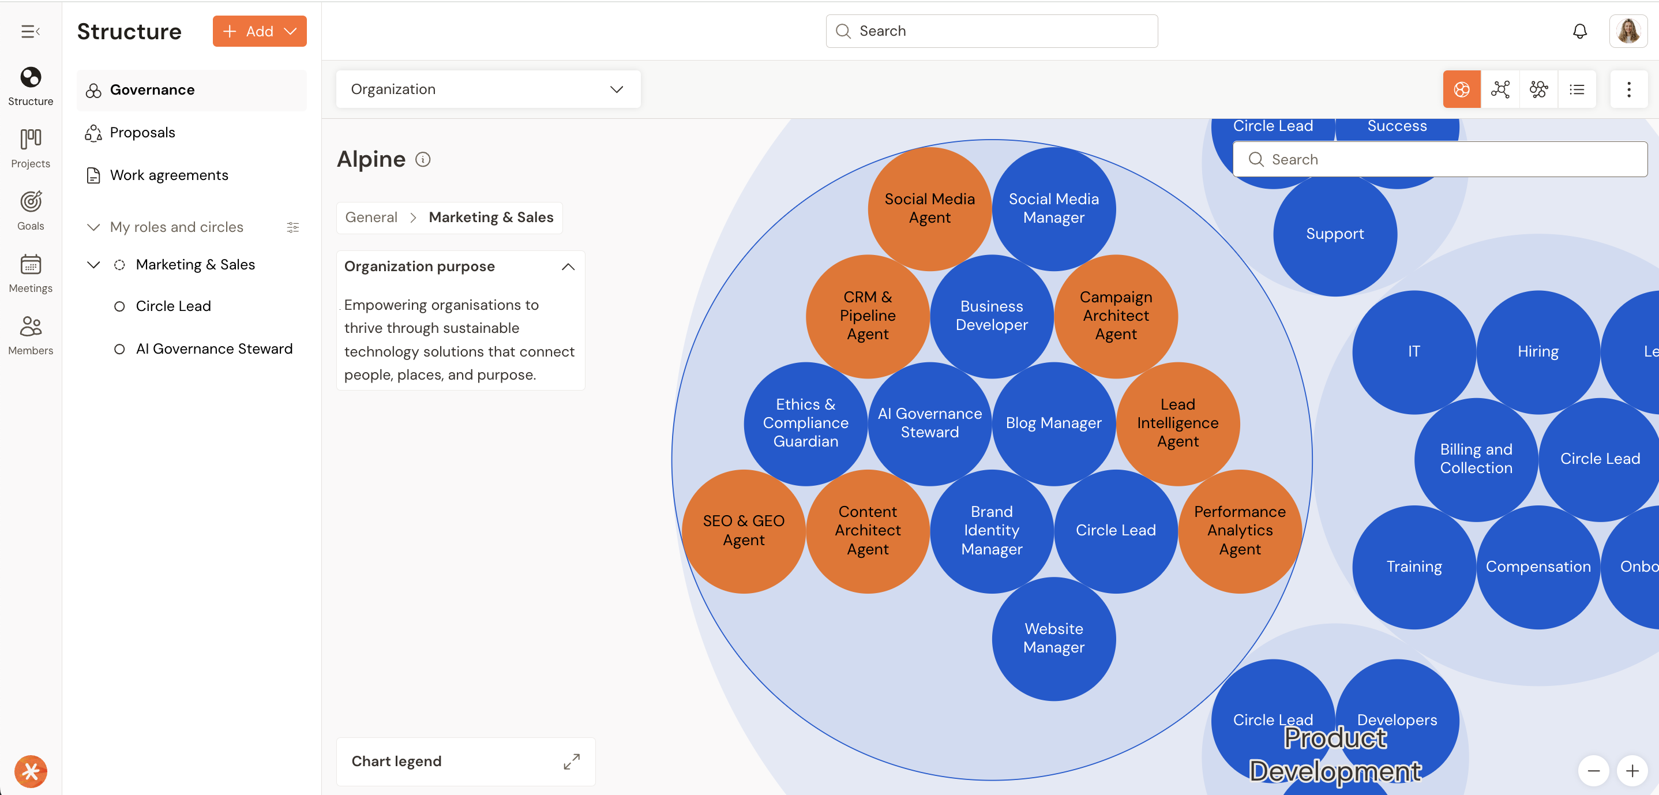
Task: Open Proposals in the sidebar
Action: pos(142,133)
